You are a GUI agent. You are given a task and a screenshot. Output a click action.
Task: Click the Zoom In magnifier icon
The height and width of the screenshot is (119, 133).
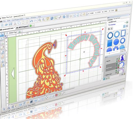click(40, 20)
